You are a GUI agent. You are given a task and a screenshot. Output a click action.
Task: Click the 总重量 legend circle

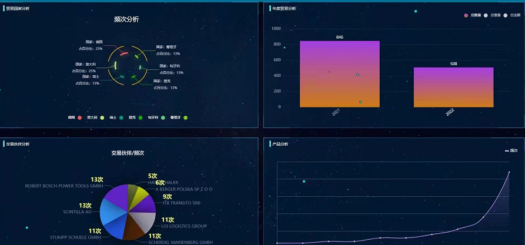point(486,15)
